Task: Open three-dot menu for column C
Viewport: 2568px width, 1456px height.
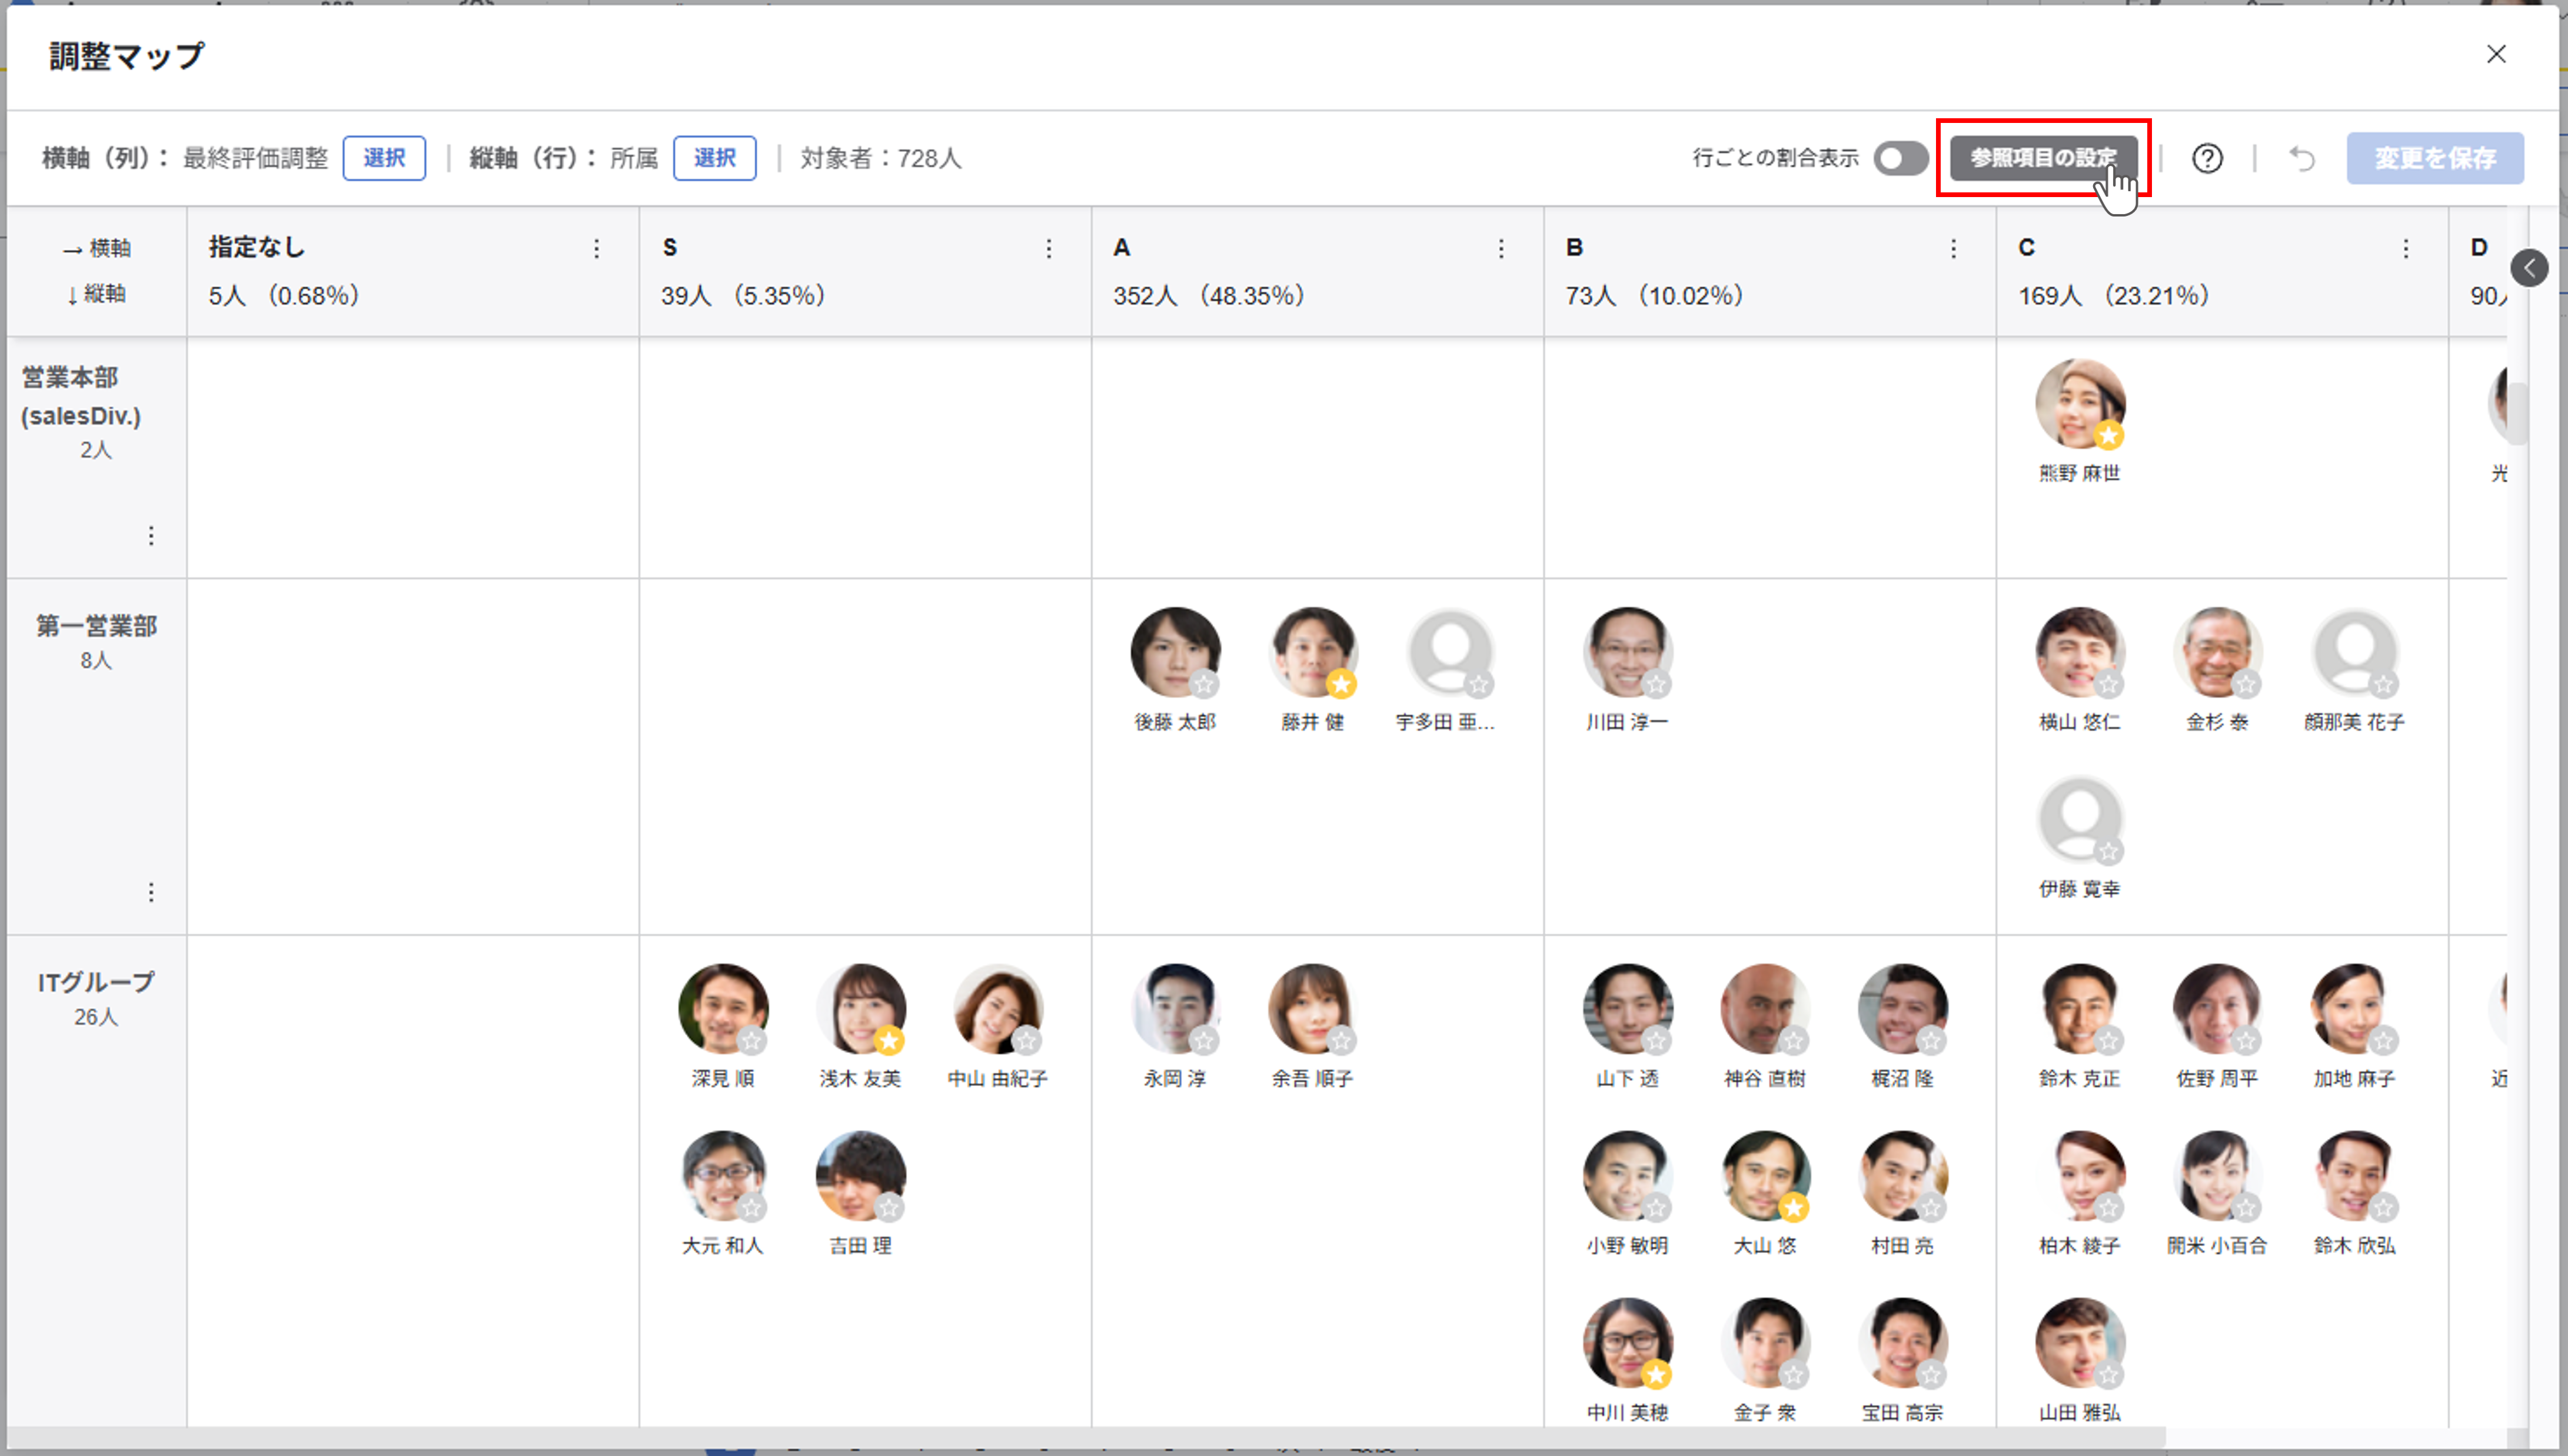Action: tap(2405, 249)
